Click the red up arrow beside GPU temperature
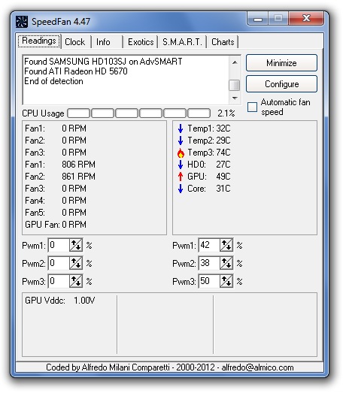Image resolution: width=346 pixels, height=393 pixels. [x=181, y=177]
